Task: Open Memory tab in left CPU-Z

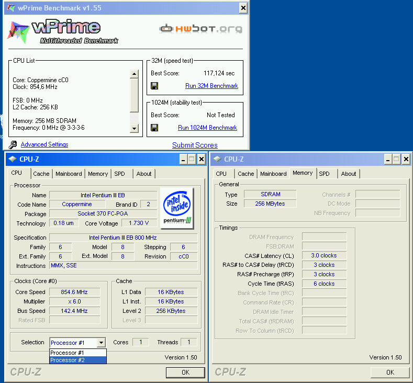Action: coord(98,174)
